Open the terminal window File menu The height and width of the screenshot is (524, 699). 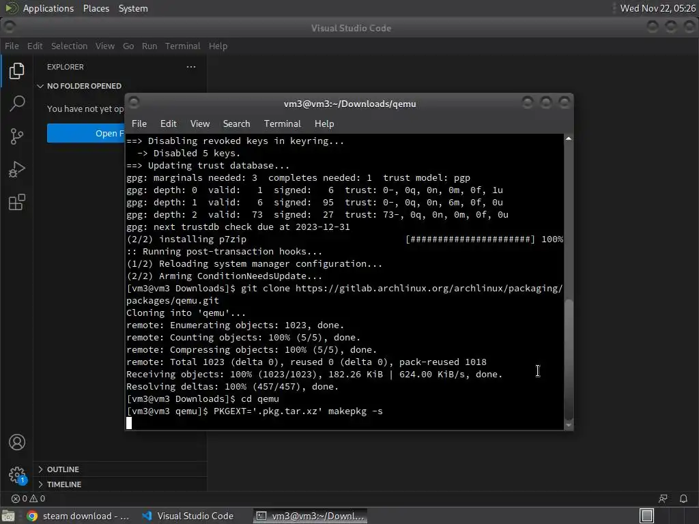coord(139,123)
